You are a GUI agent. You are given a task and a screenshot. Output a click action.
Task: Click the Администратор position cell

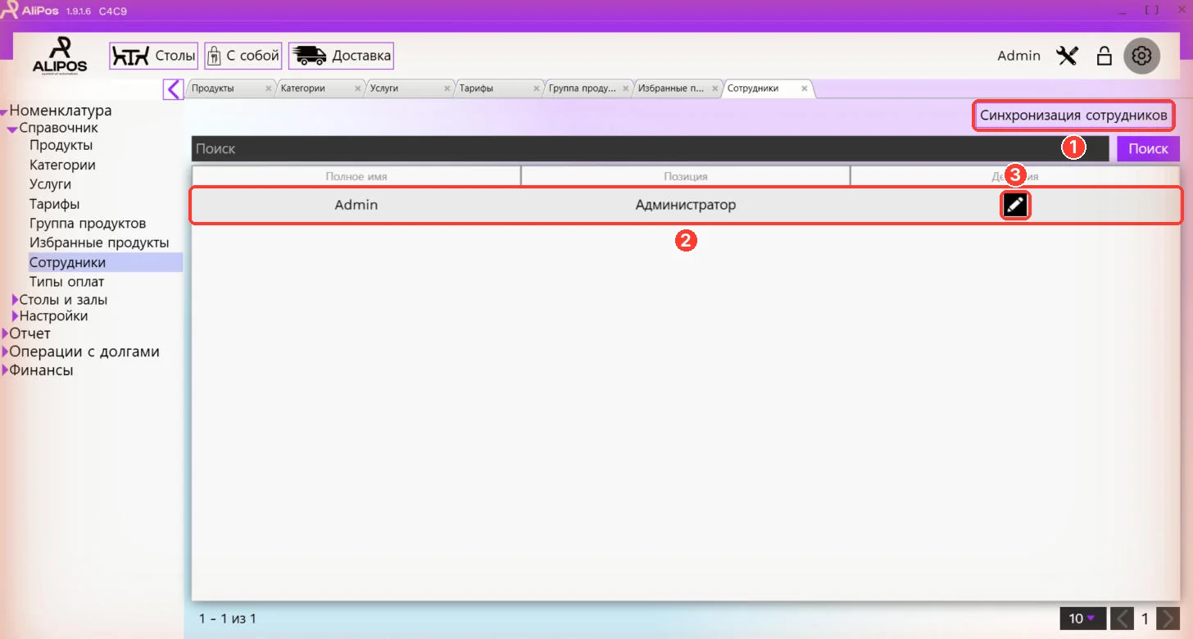[x=686, y=205]
